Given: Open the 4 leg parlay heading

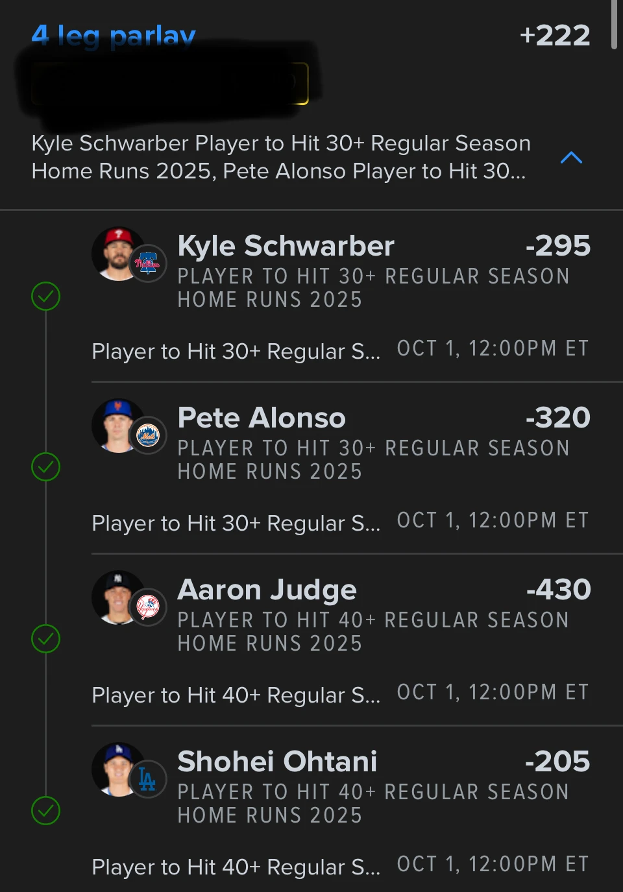Looking at the screenshot, I should pos(114,36).
